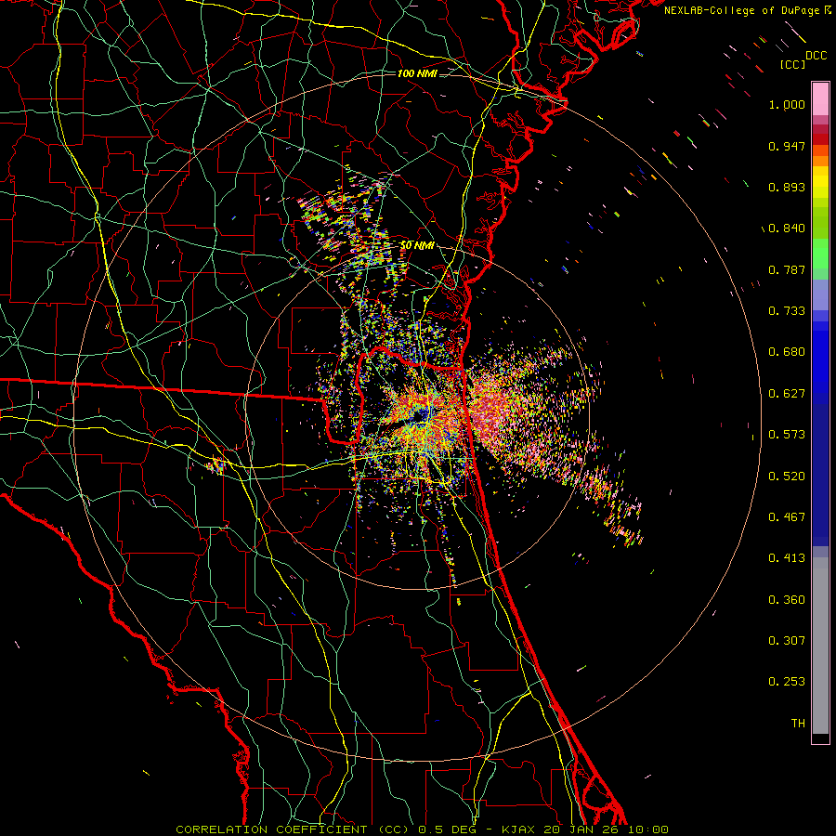Click the [CC] unit label
Screen dimensions: 836x836
coord(792,64)
